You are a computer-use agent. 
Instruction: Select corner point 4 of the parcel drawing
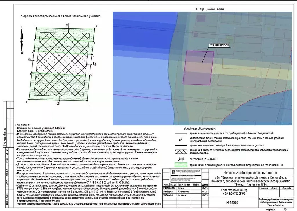[x=29, y=99]
